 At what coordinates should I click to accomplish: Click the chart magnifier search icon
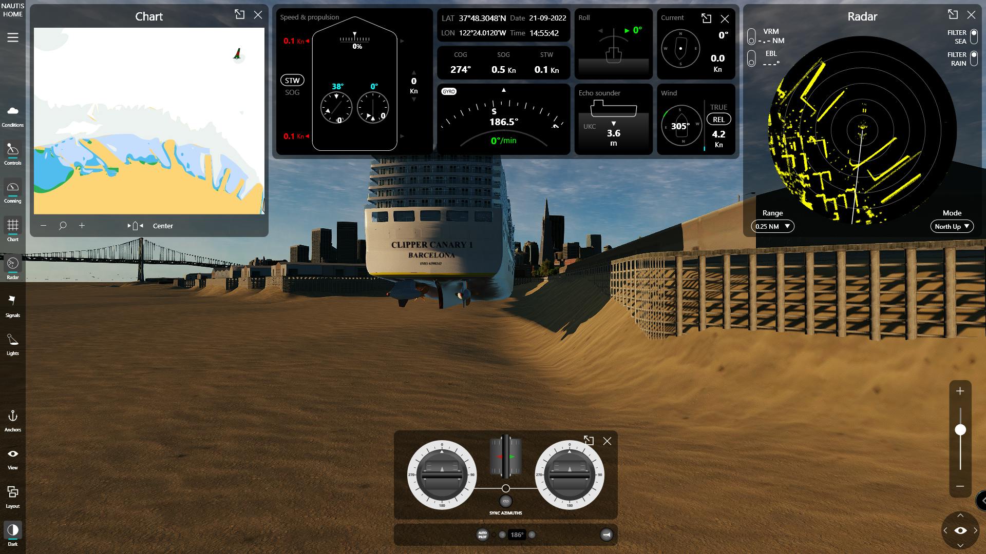(x=63, y=226)
